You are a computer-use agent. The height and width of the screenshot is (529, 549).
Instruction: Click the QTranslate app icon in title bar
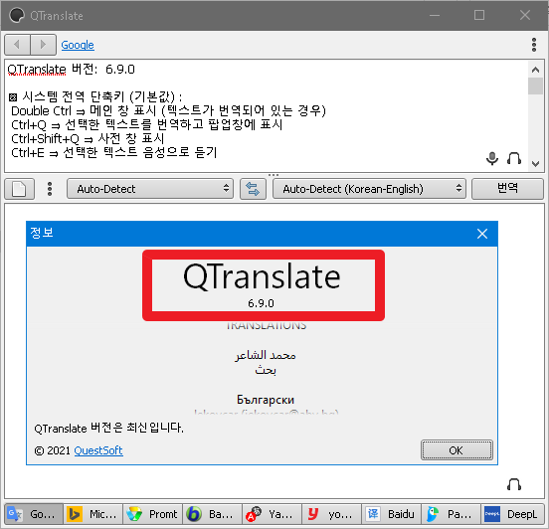(x=17, y=15)
